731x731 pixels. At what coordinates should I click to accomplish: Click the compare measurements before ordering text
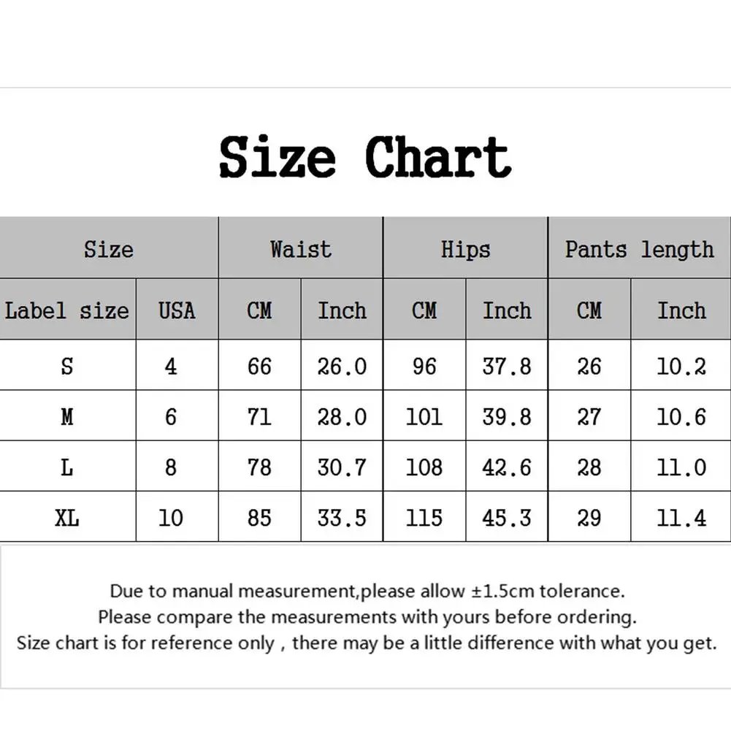point(367,617)
